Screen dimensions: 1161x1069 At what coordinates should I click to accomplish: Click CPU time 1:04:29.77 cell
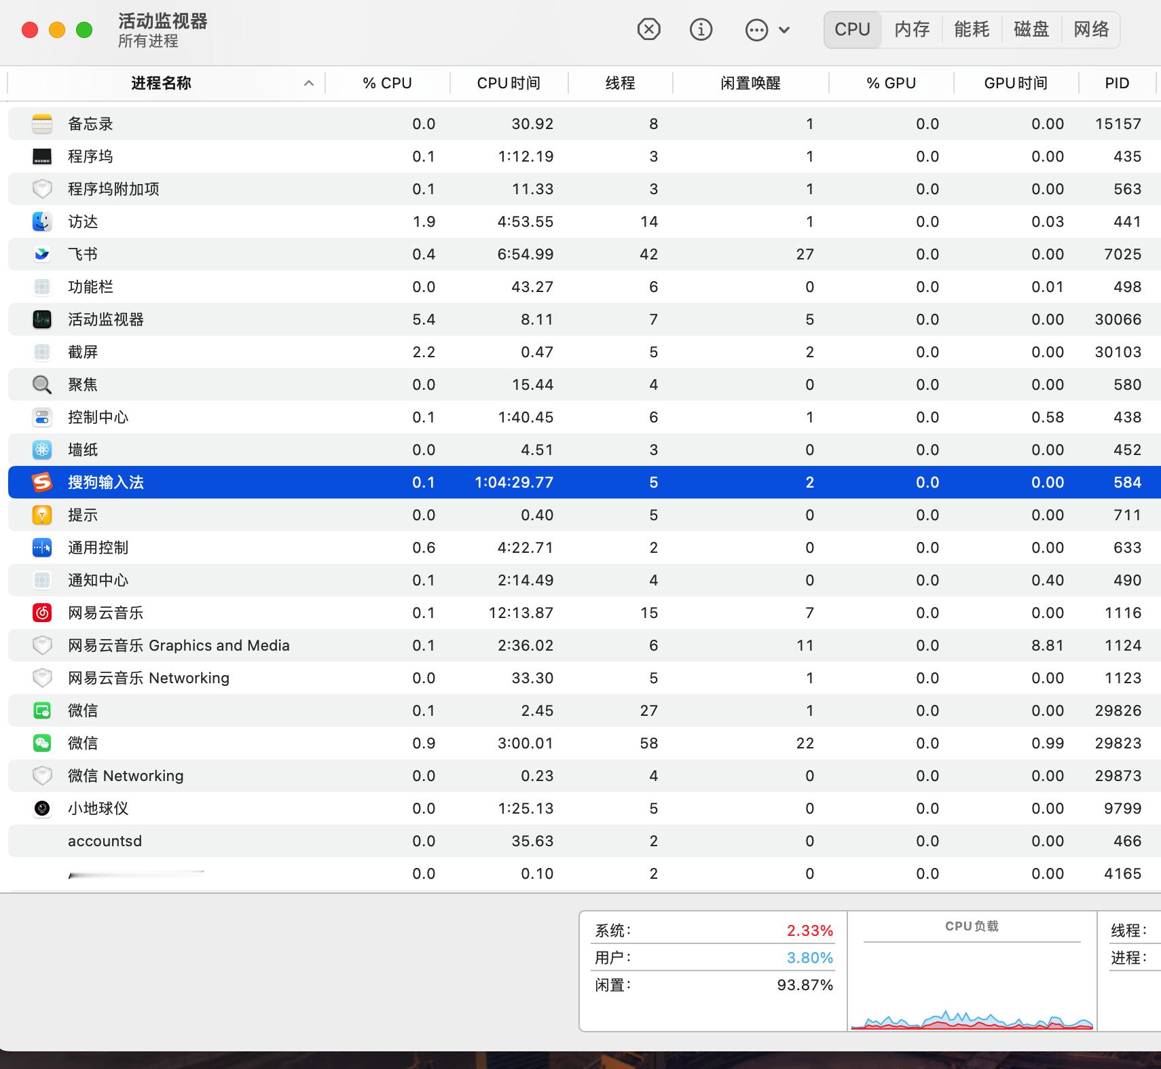pos(514,482)
